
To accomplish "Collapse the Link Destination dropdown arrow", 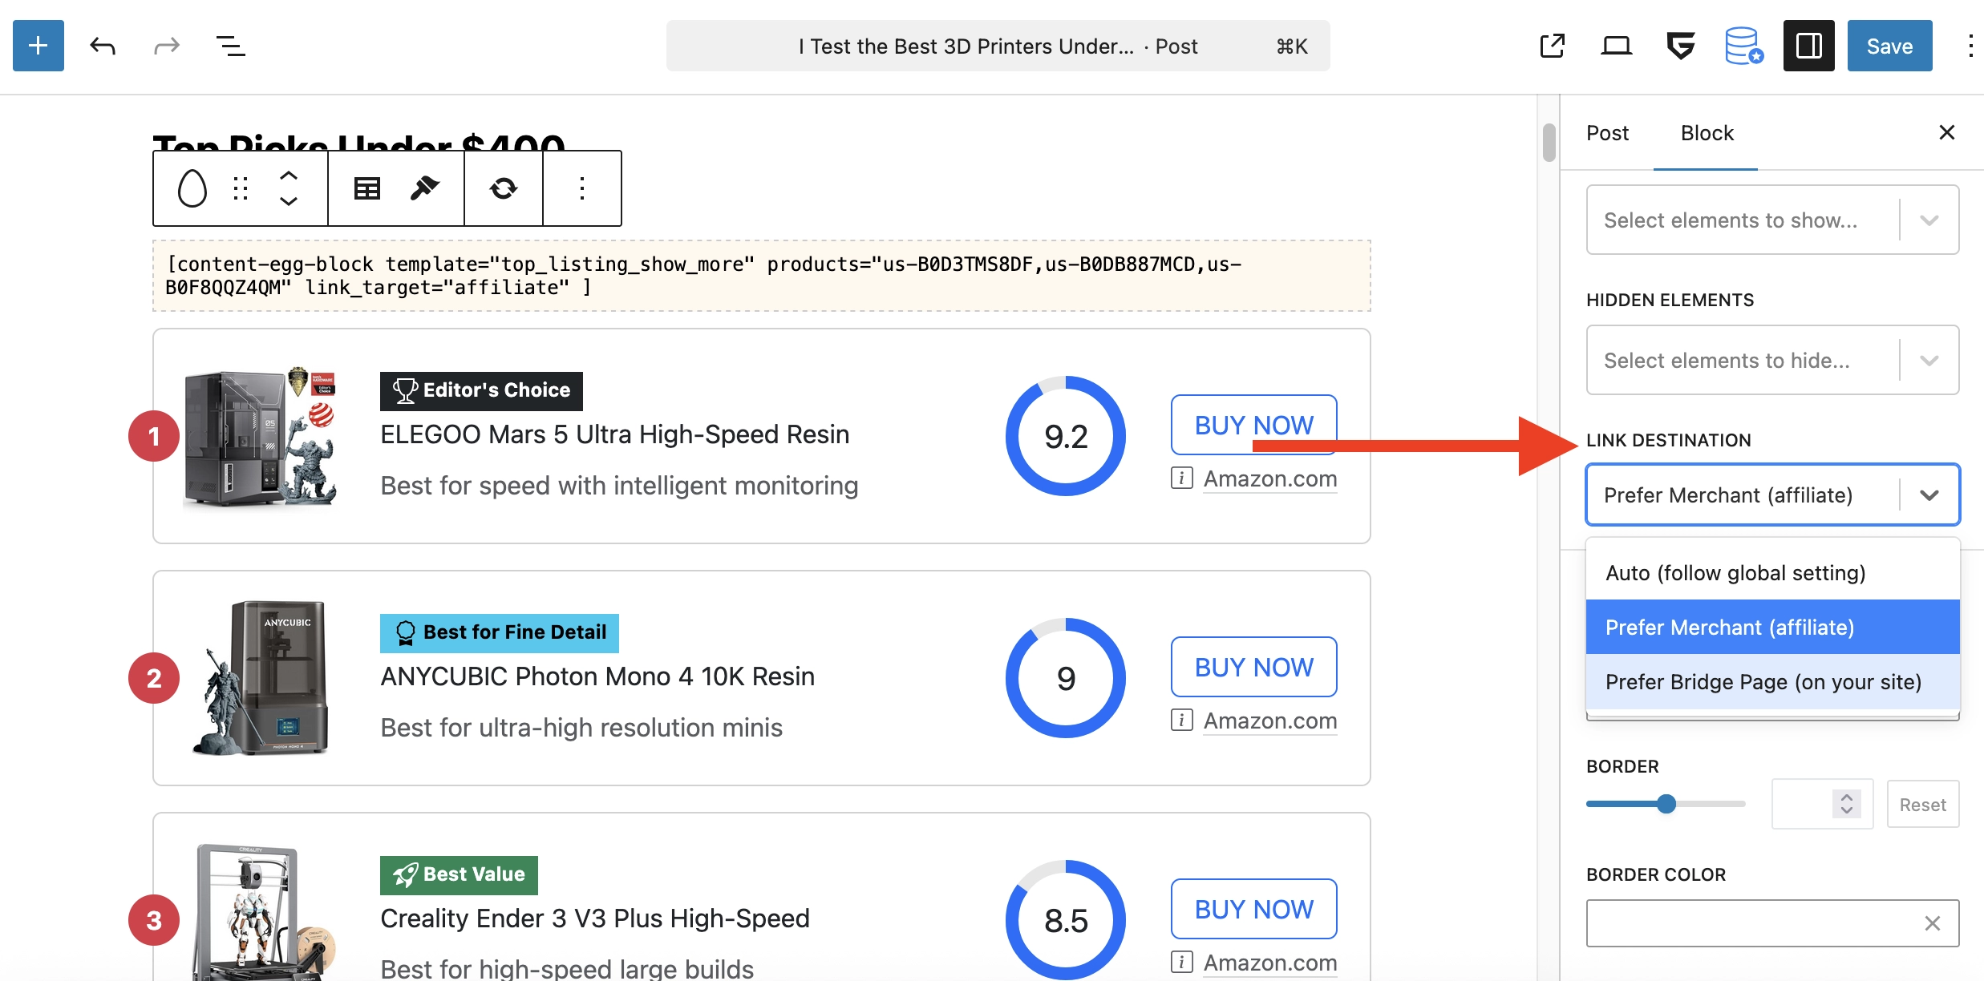I will (1929, 495).
